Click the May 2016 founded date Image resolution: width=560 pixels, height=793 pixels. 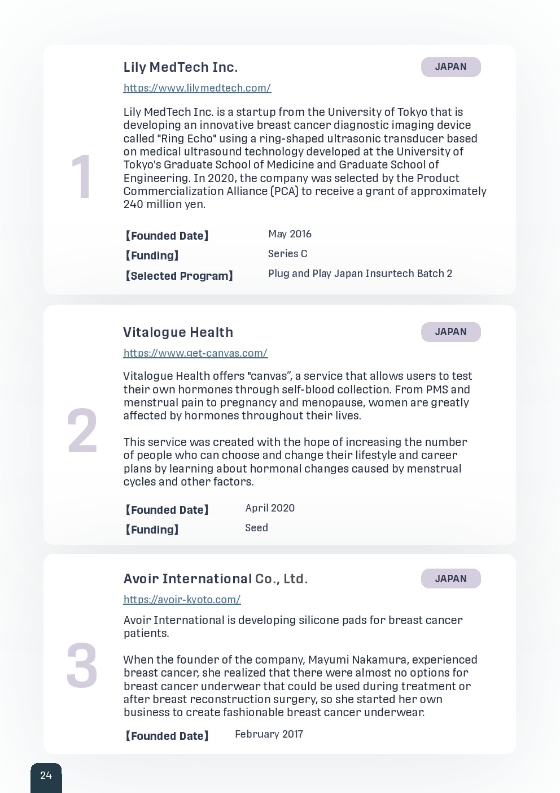pyautogui.click(x=290, y=234)
